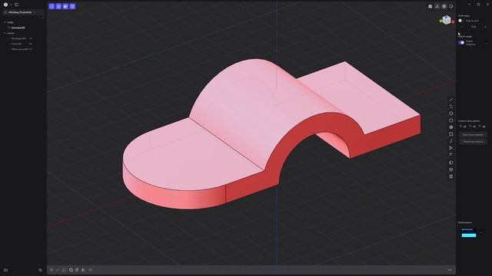Image resolution: width=492 pixels, height=276 pixels.
Task: Click the first icon in bottom command bar
Action: point(52,270)
